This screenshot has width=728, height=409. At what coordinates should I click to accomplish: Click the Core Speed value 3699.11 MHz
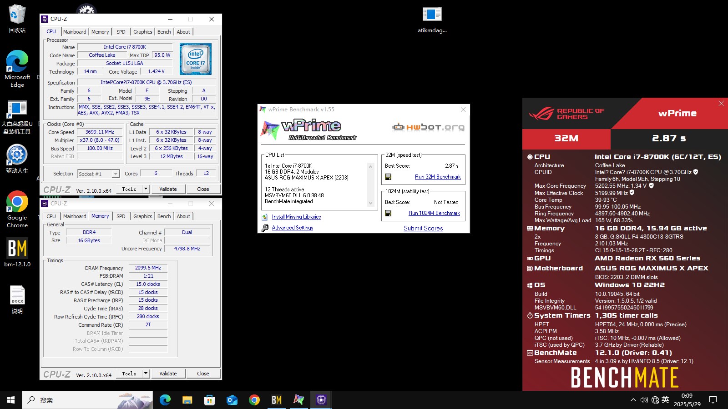pos(100,132)
